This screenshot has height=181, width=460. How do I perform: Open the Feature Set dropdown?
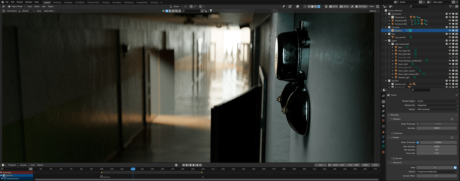(x=437, y=105)
